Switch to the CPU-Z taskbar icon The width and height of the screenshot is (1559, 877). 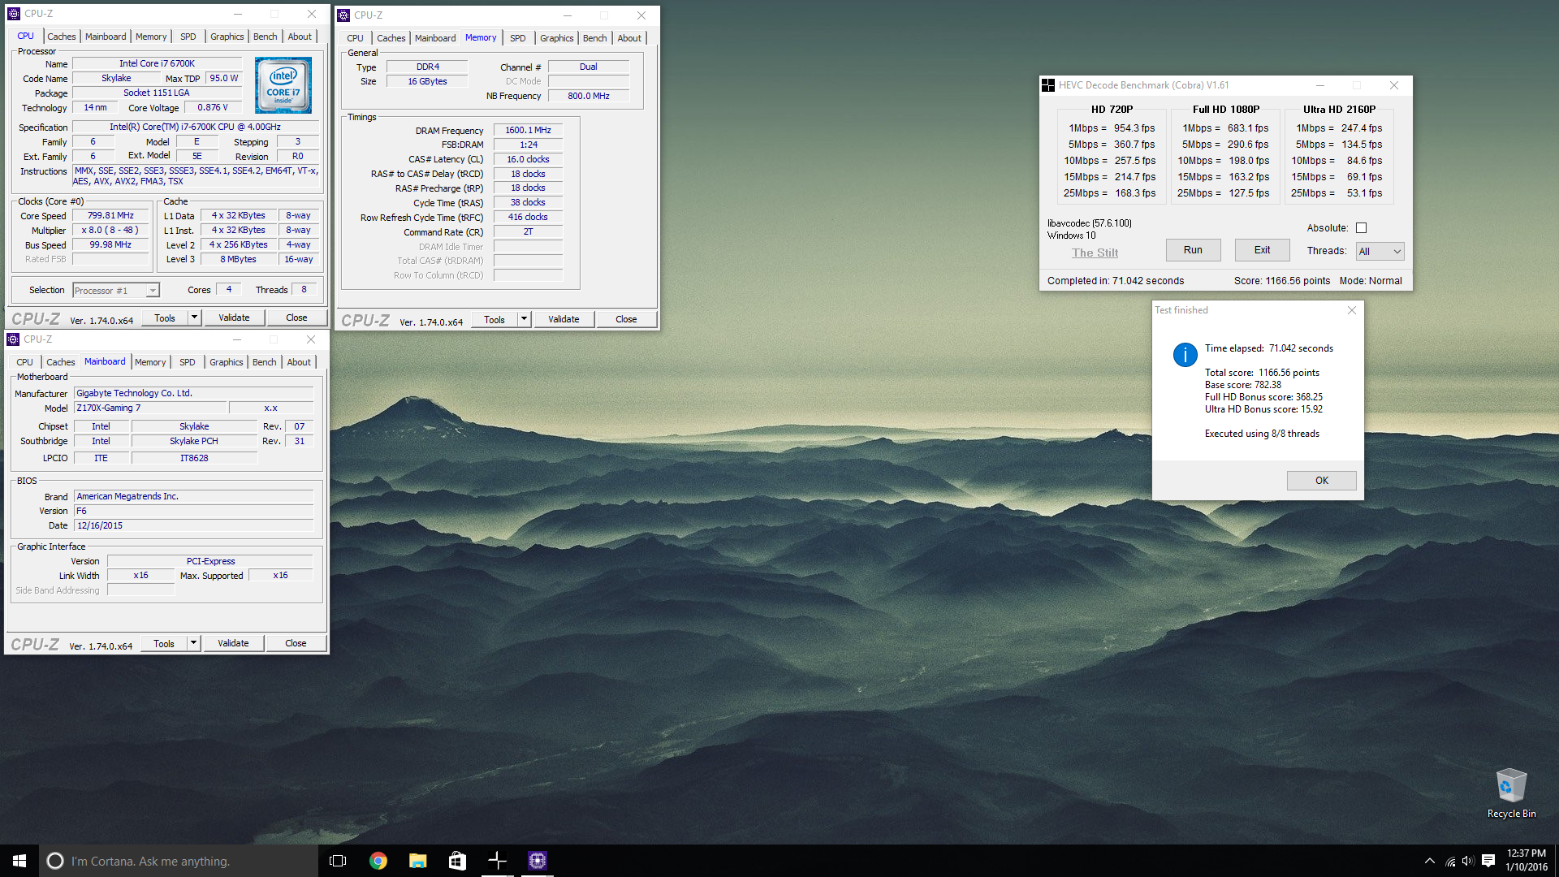point(537,861)
